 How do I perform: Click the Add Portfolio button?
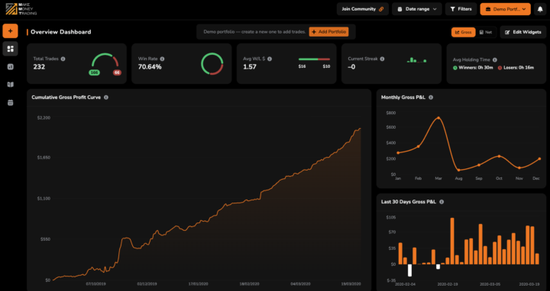point(328,32)
